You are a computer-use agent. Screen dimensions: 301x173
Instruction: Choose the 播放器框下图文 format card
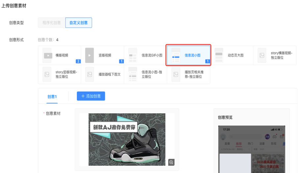pos(103,74)
